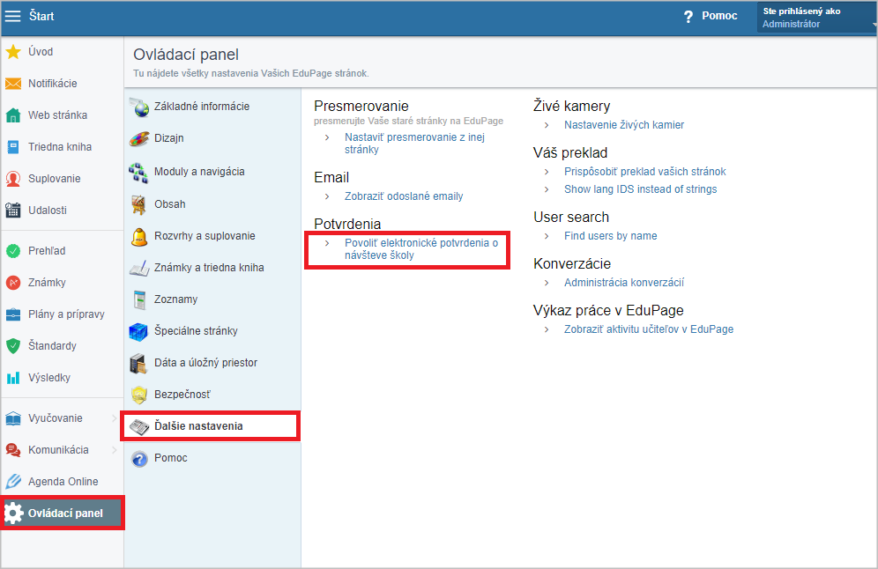Image resolution: width=878 pixels, height=569 pixels.
Task: Click the Notifikácie envelope icon
Action: (x=13, y=84)
